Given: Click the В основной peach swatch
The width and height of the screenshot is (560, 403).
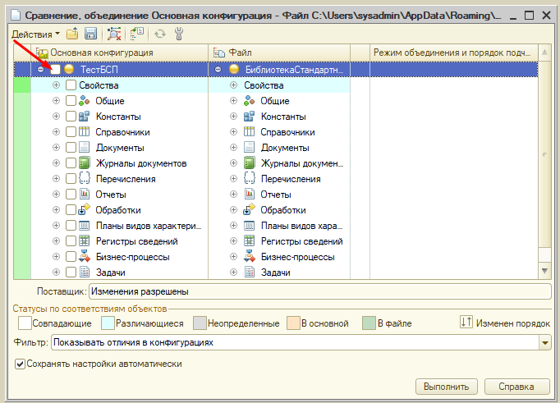Looking at the screenshot, I should click(x=294, y=323).
